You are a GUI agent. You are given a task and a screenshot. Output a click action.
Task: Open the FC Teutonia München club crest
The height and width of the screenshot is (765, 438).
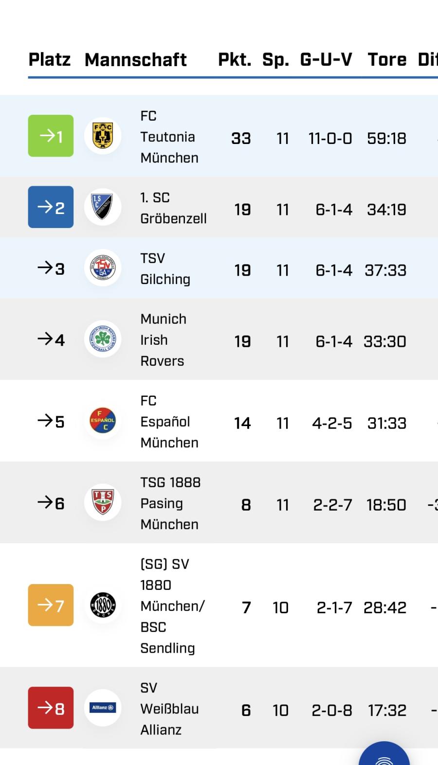pyautogui.click(x=103, y=136)
